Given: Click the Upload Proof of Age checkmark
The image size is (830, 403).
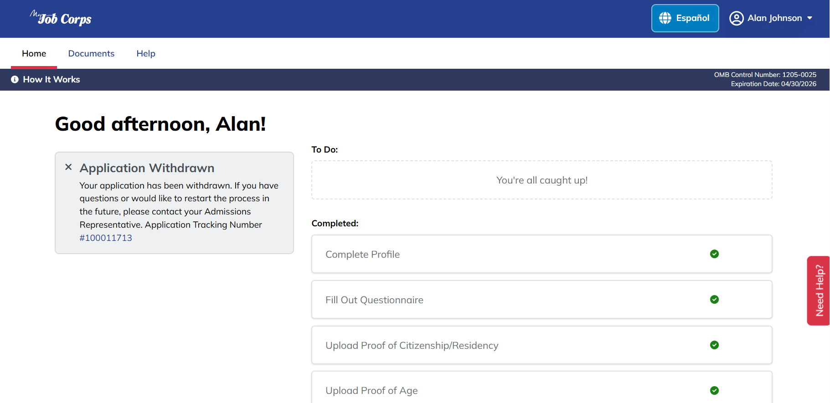Looking at the screenshot, I should pyautogui.click(x=714, y=390).
